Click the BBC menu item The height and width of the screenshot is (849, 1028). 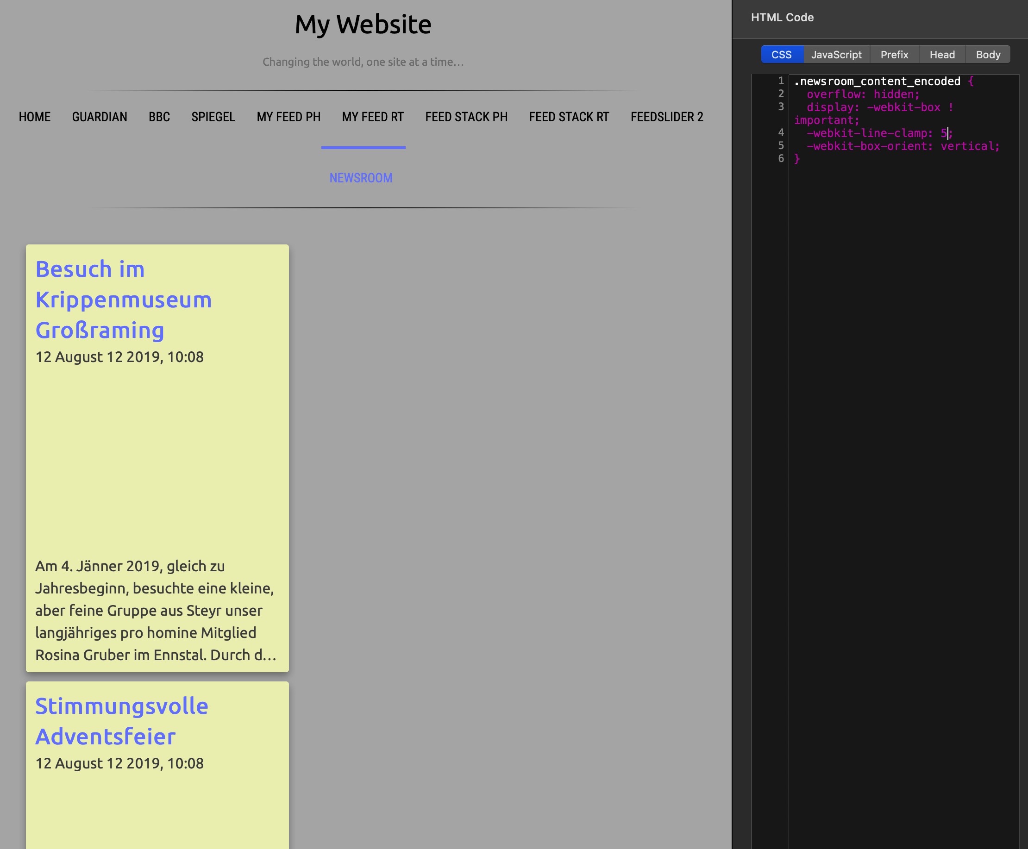[159, 117]
